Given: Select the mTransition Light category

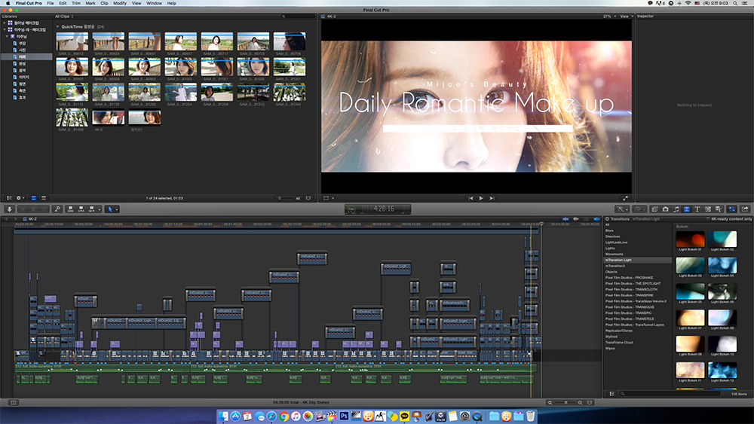Looking at the screenshot, I should [619, 260].
